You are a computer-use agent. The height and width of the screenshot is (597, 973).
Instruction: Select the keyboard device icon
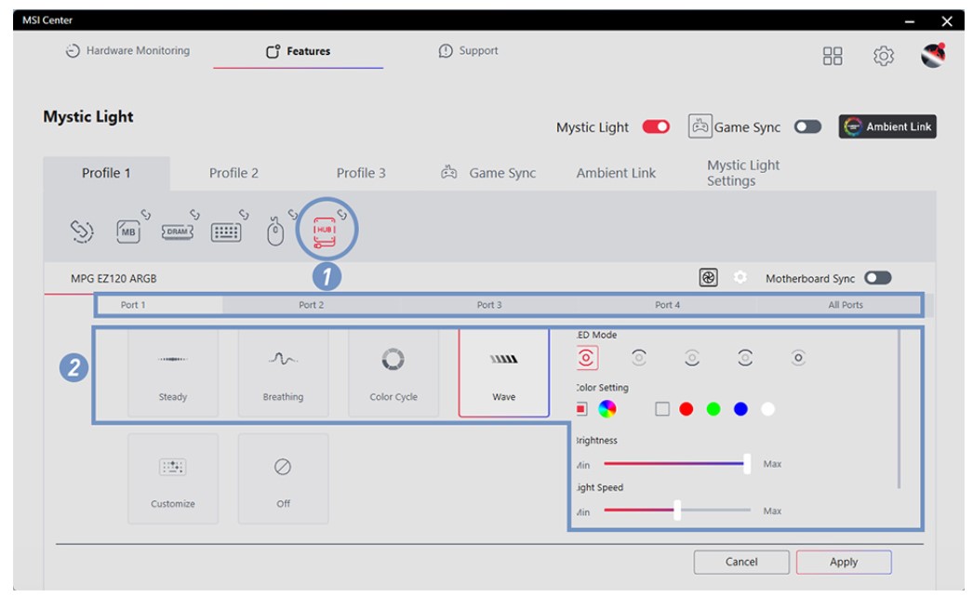pos(226,232)
